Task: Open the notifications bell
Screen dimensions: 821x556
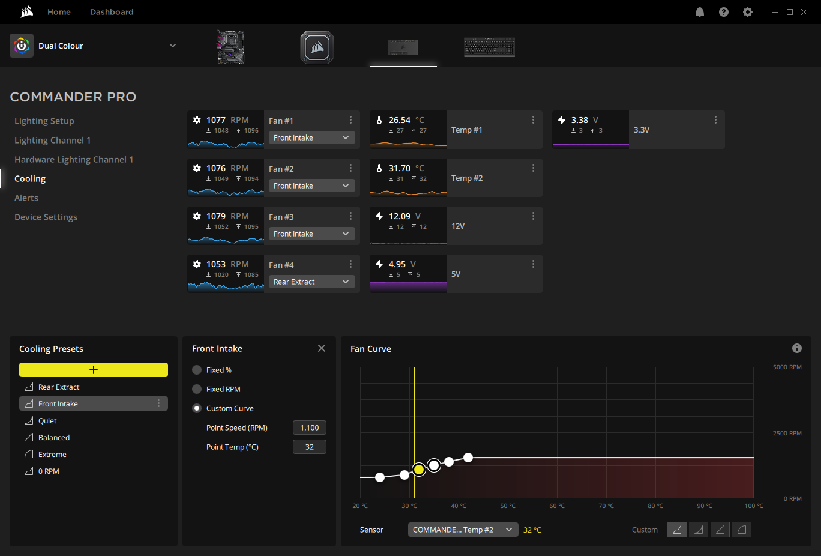Action: click(x=700, y=12)
